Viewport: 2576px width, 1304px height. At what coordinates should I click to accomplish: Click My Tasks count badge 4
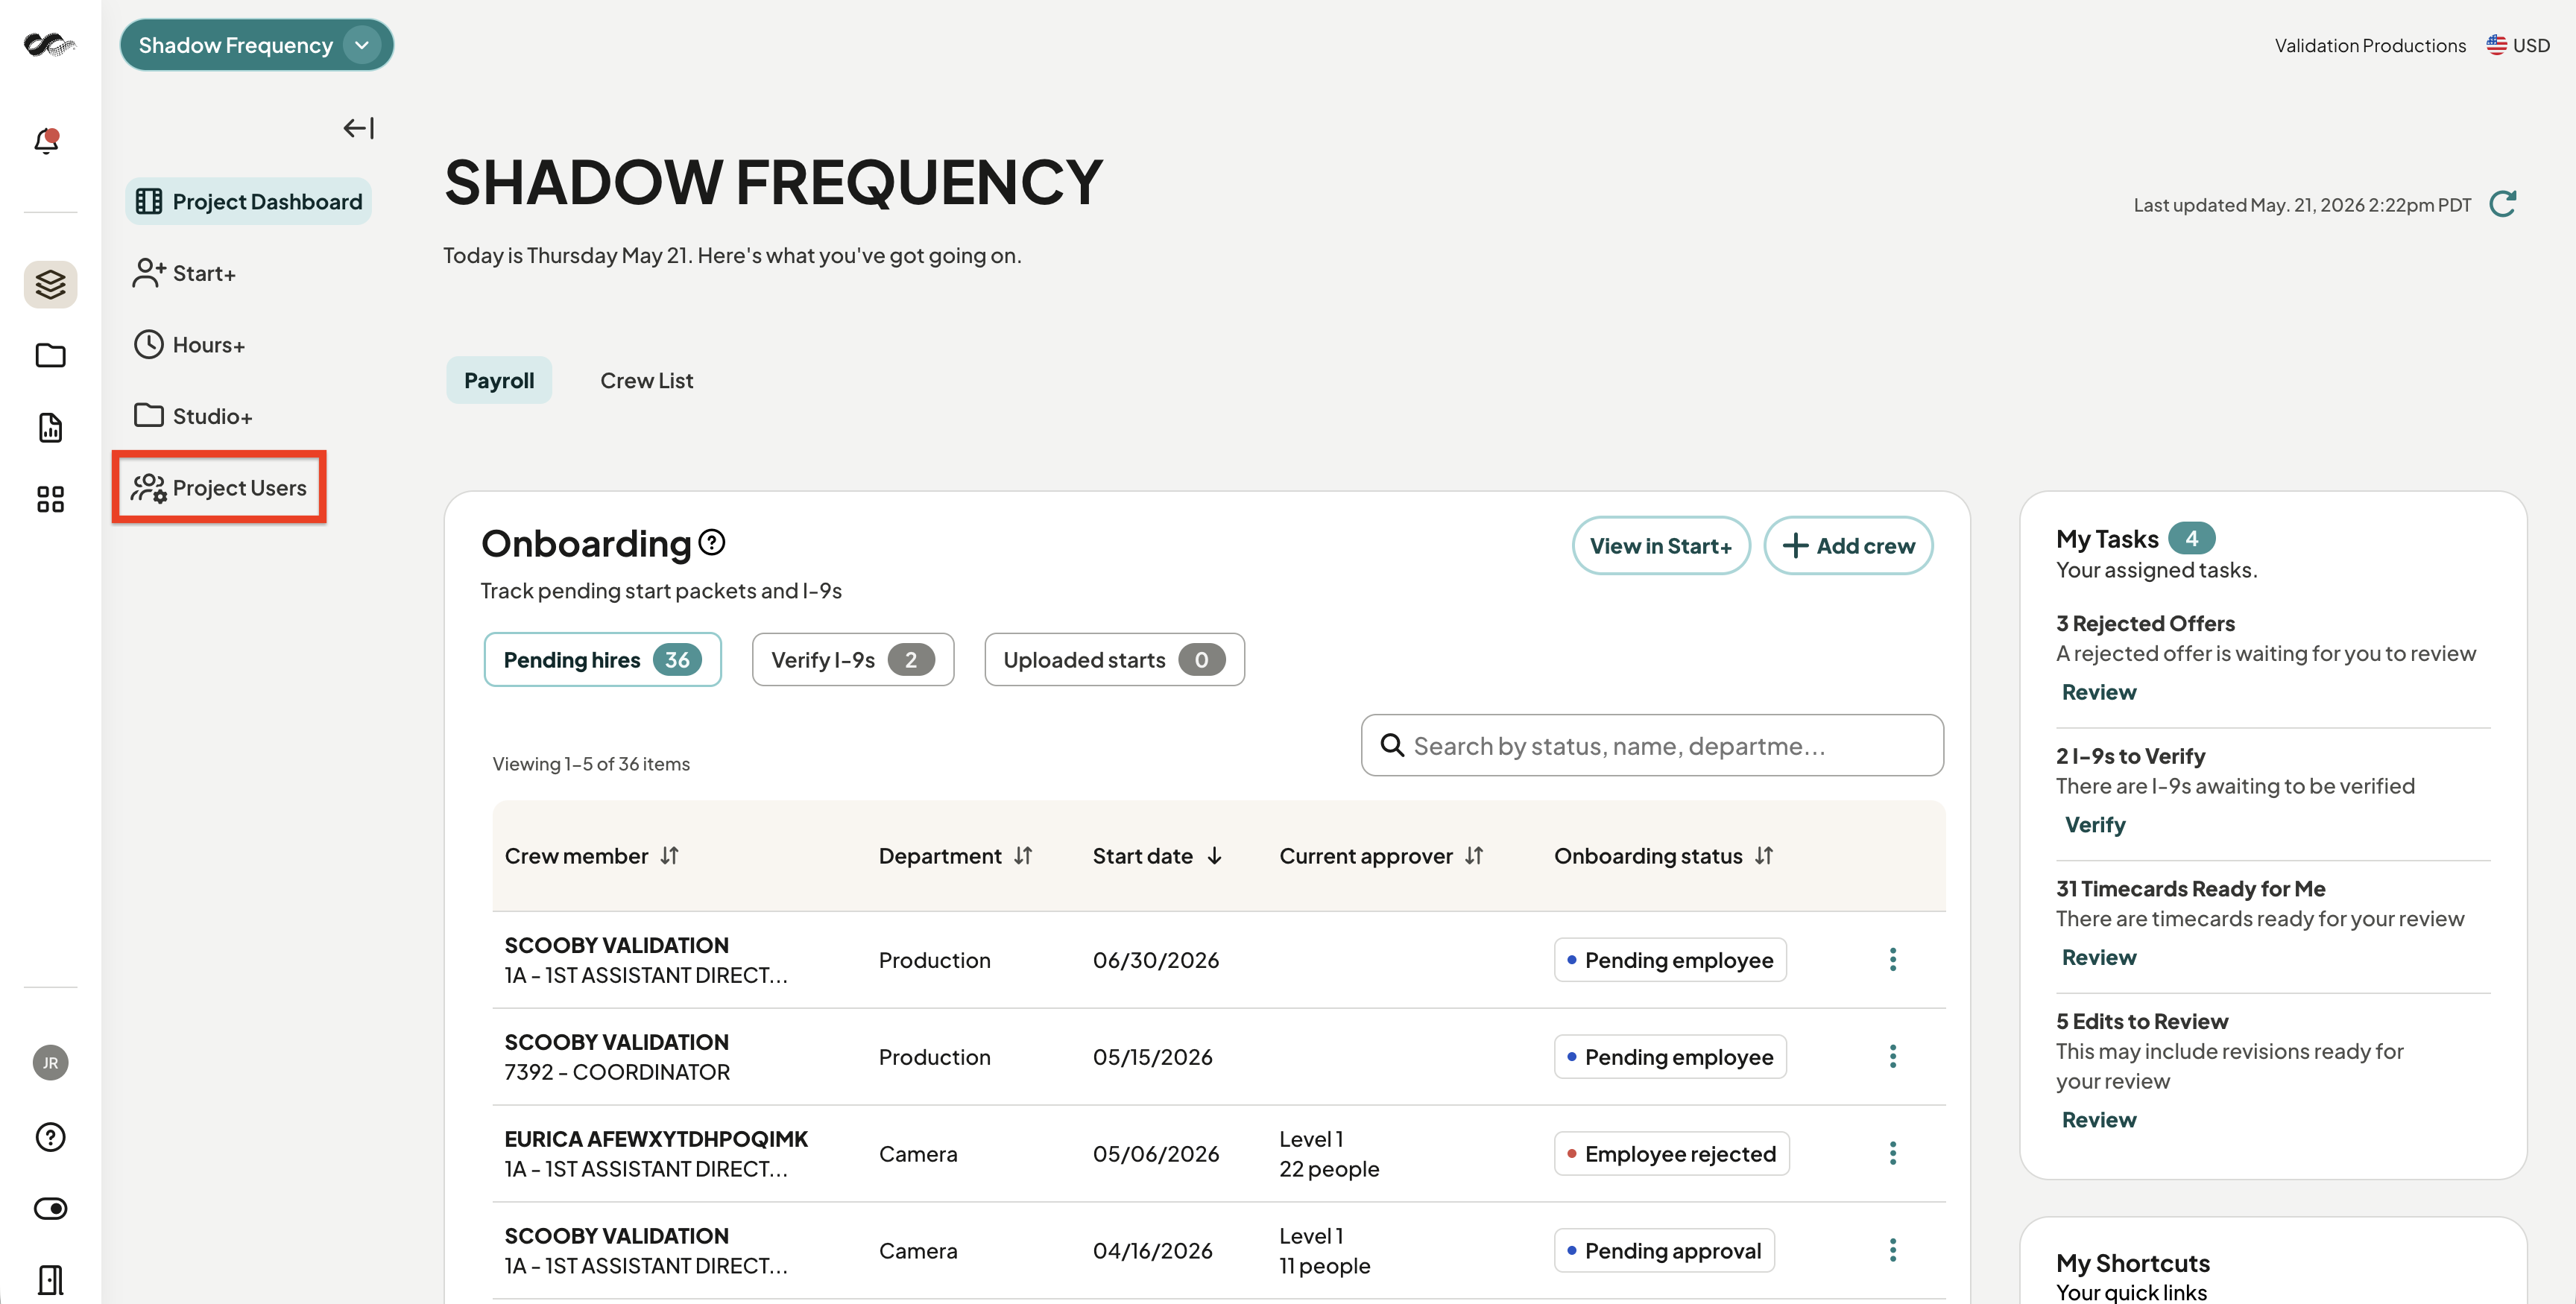pos(2191,538)
